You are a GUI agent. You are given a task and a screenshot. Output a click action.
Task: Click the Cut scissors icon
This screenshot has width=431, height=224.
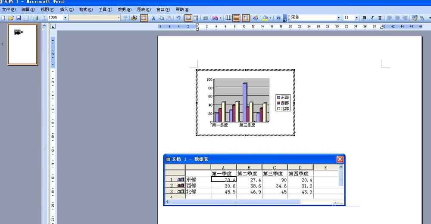point(153,18)
